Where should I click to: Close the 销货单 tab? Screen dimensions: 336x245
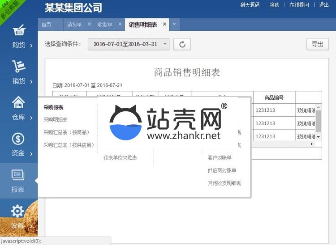click(89, 24)
